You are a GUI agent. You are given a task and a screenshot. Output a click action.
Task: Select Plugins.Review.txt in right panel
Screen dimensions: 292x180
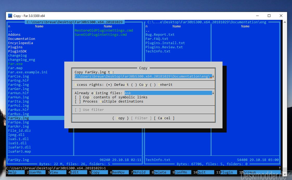[164, 47]
